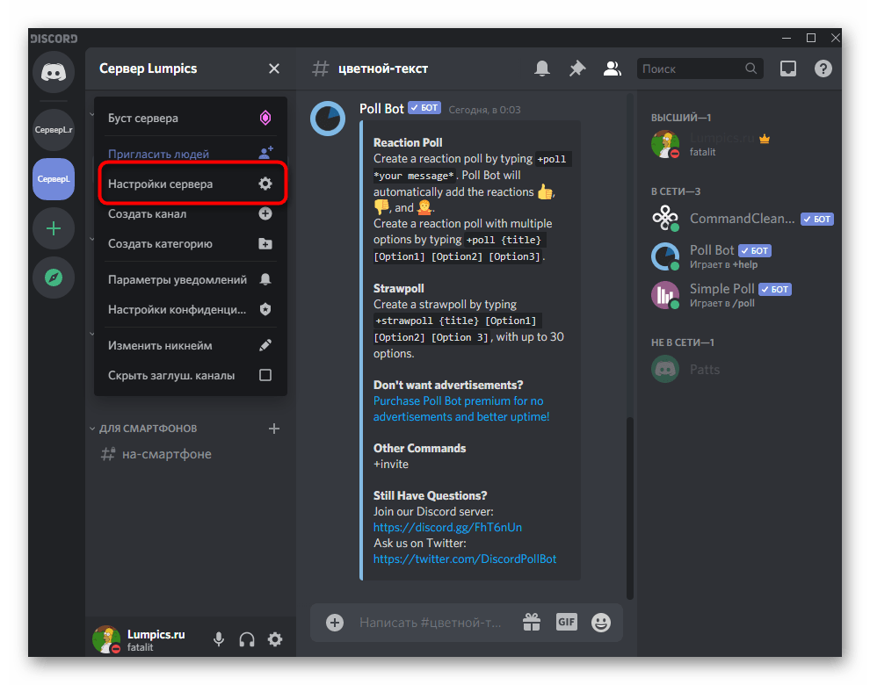Open Параметры уведомлений menu item
Viewport: 870px width, 685px height.
191,279
